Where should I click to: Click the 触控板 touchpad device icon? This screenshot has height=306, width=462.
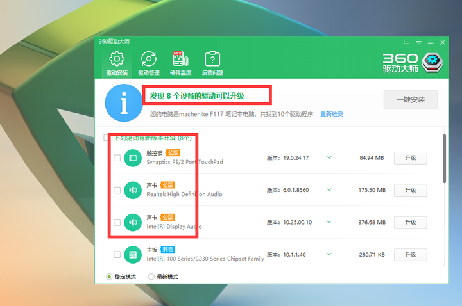pos(133,158)
